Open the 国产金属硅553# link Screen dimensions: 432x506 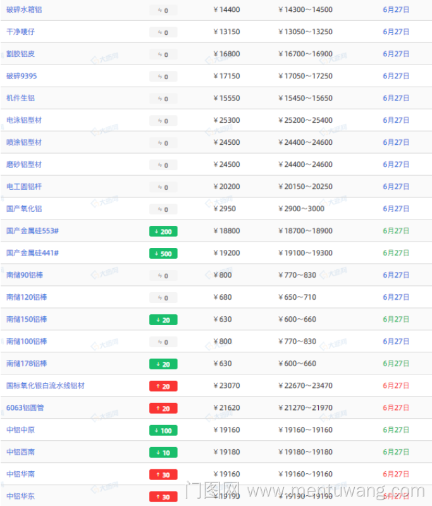click(x=32, y=231)
